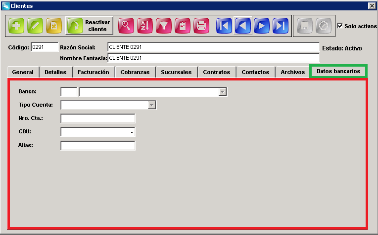Switch to the Archivos tab

(293, 72)
